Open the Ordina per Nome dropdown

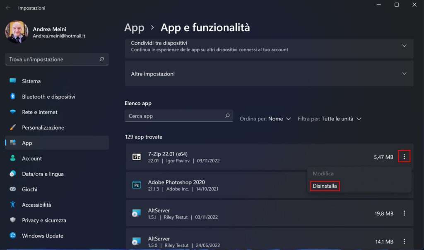tap(265, 119)
